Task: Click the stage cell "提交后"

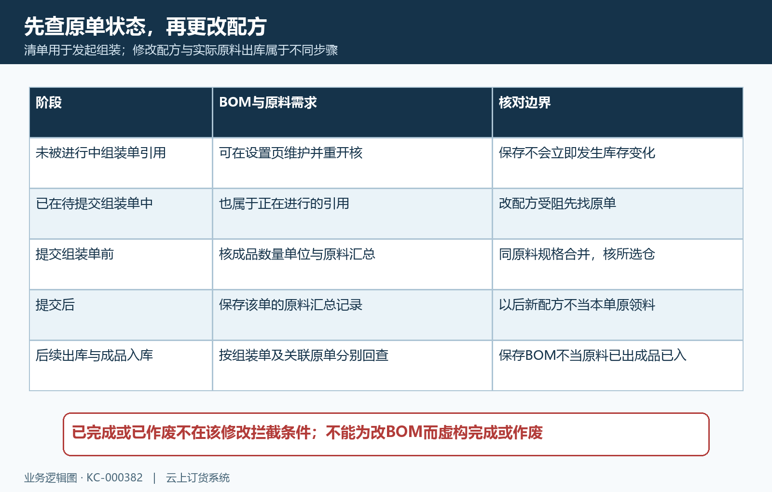Action: click(121, 315)
